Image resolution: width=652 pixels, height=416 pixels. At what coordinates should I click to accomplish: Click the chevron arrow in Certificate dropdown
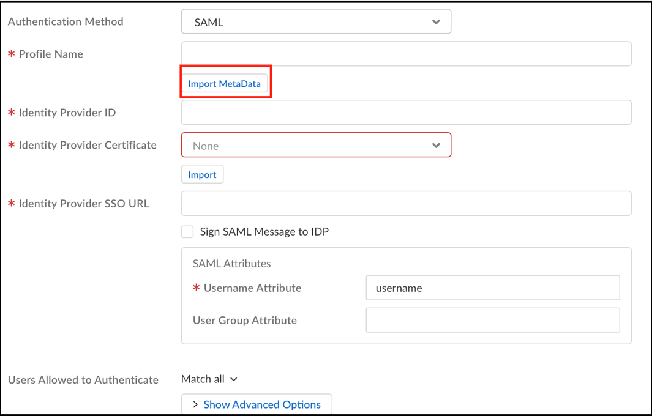pos(436,146)
